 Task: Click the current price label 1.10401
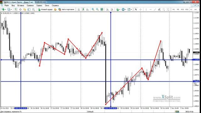pos(196,52)
